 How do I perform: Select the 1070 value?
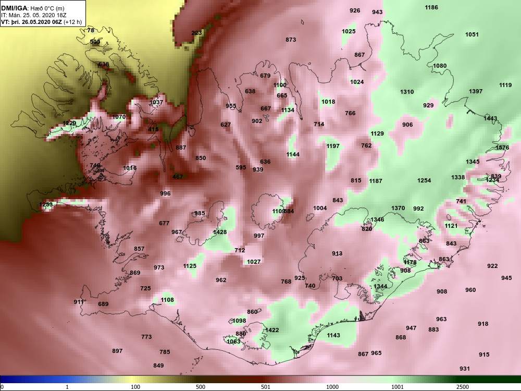pos(119,117)
